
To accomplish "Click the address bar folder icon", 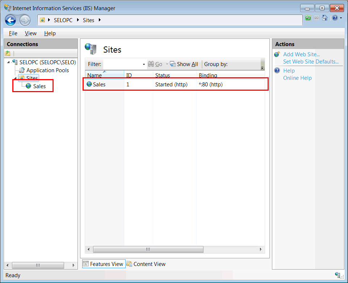I will point(42,20).
